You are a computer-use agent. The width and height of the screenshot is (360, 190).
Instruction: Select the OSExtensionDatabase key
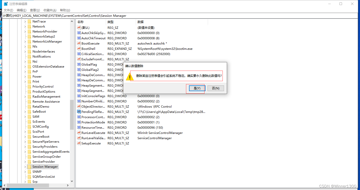click(48, 66)
